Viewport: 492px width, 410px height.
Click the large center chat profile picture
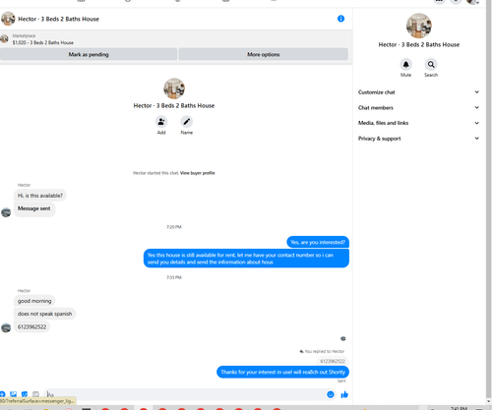(x=174, y=88)
